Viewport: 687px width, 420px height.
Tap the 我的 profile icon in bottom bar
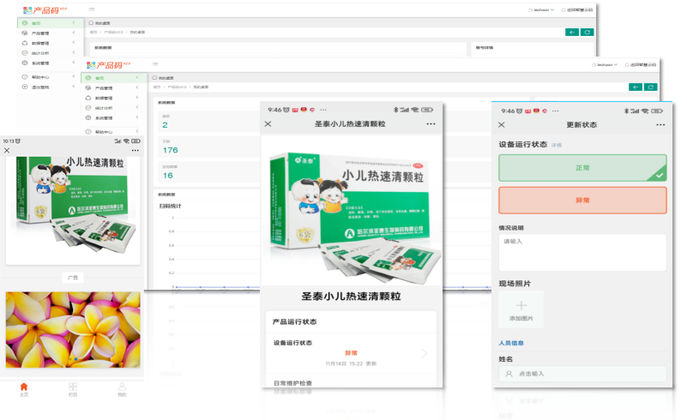[x=122, y=388]
